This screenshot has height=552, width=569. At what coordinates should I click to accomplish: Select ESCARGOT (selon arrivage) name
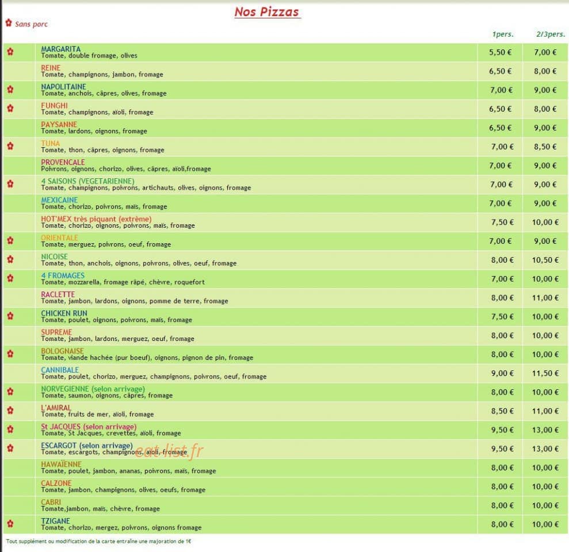[x=87, y=445]
